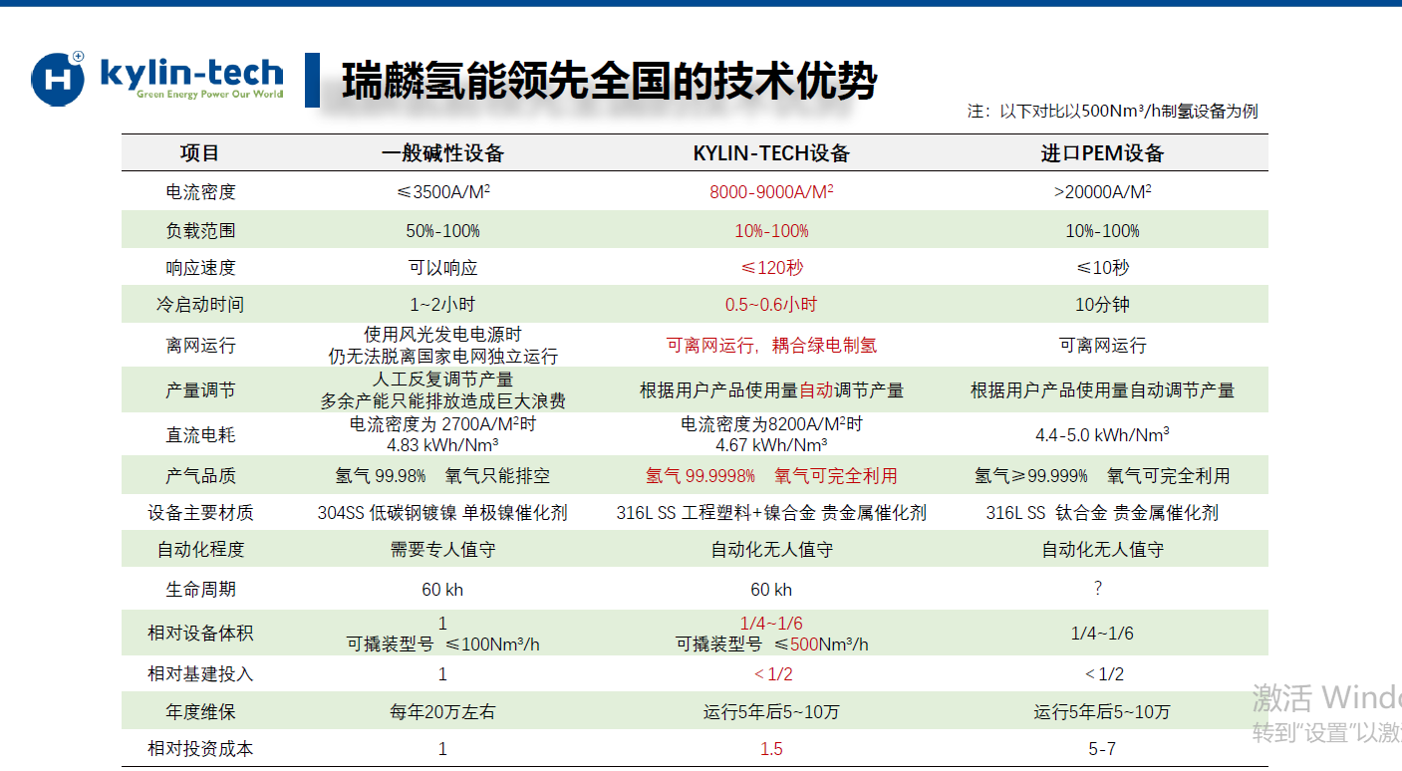Viewport: 1402px width, 771px height.
Task: Click the 10分钟 cell
Action: tap(1102, 305)
